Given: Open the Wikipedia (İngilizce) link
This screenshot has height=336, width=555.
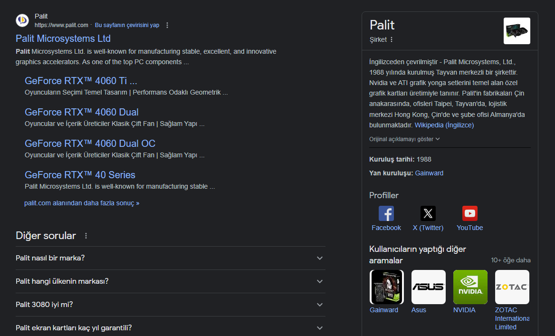Looking at the screenshot, I should 444,125.
